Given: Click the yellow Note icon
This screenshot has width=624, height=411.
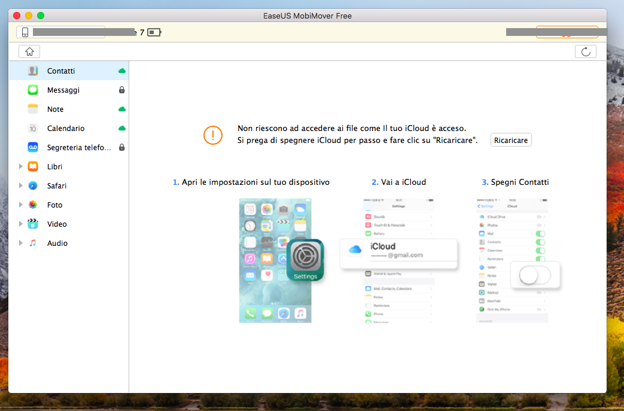Looking at the screenshot, I should (x=33, y=109).
